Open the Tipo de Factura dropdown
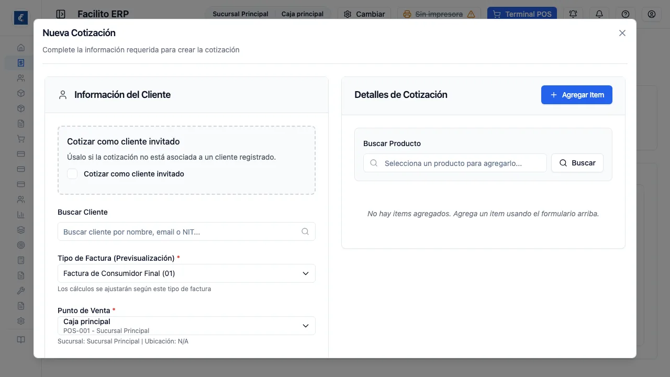Image resolution: width=670 pixels, height=377 pixels. 186,273
